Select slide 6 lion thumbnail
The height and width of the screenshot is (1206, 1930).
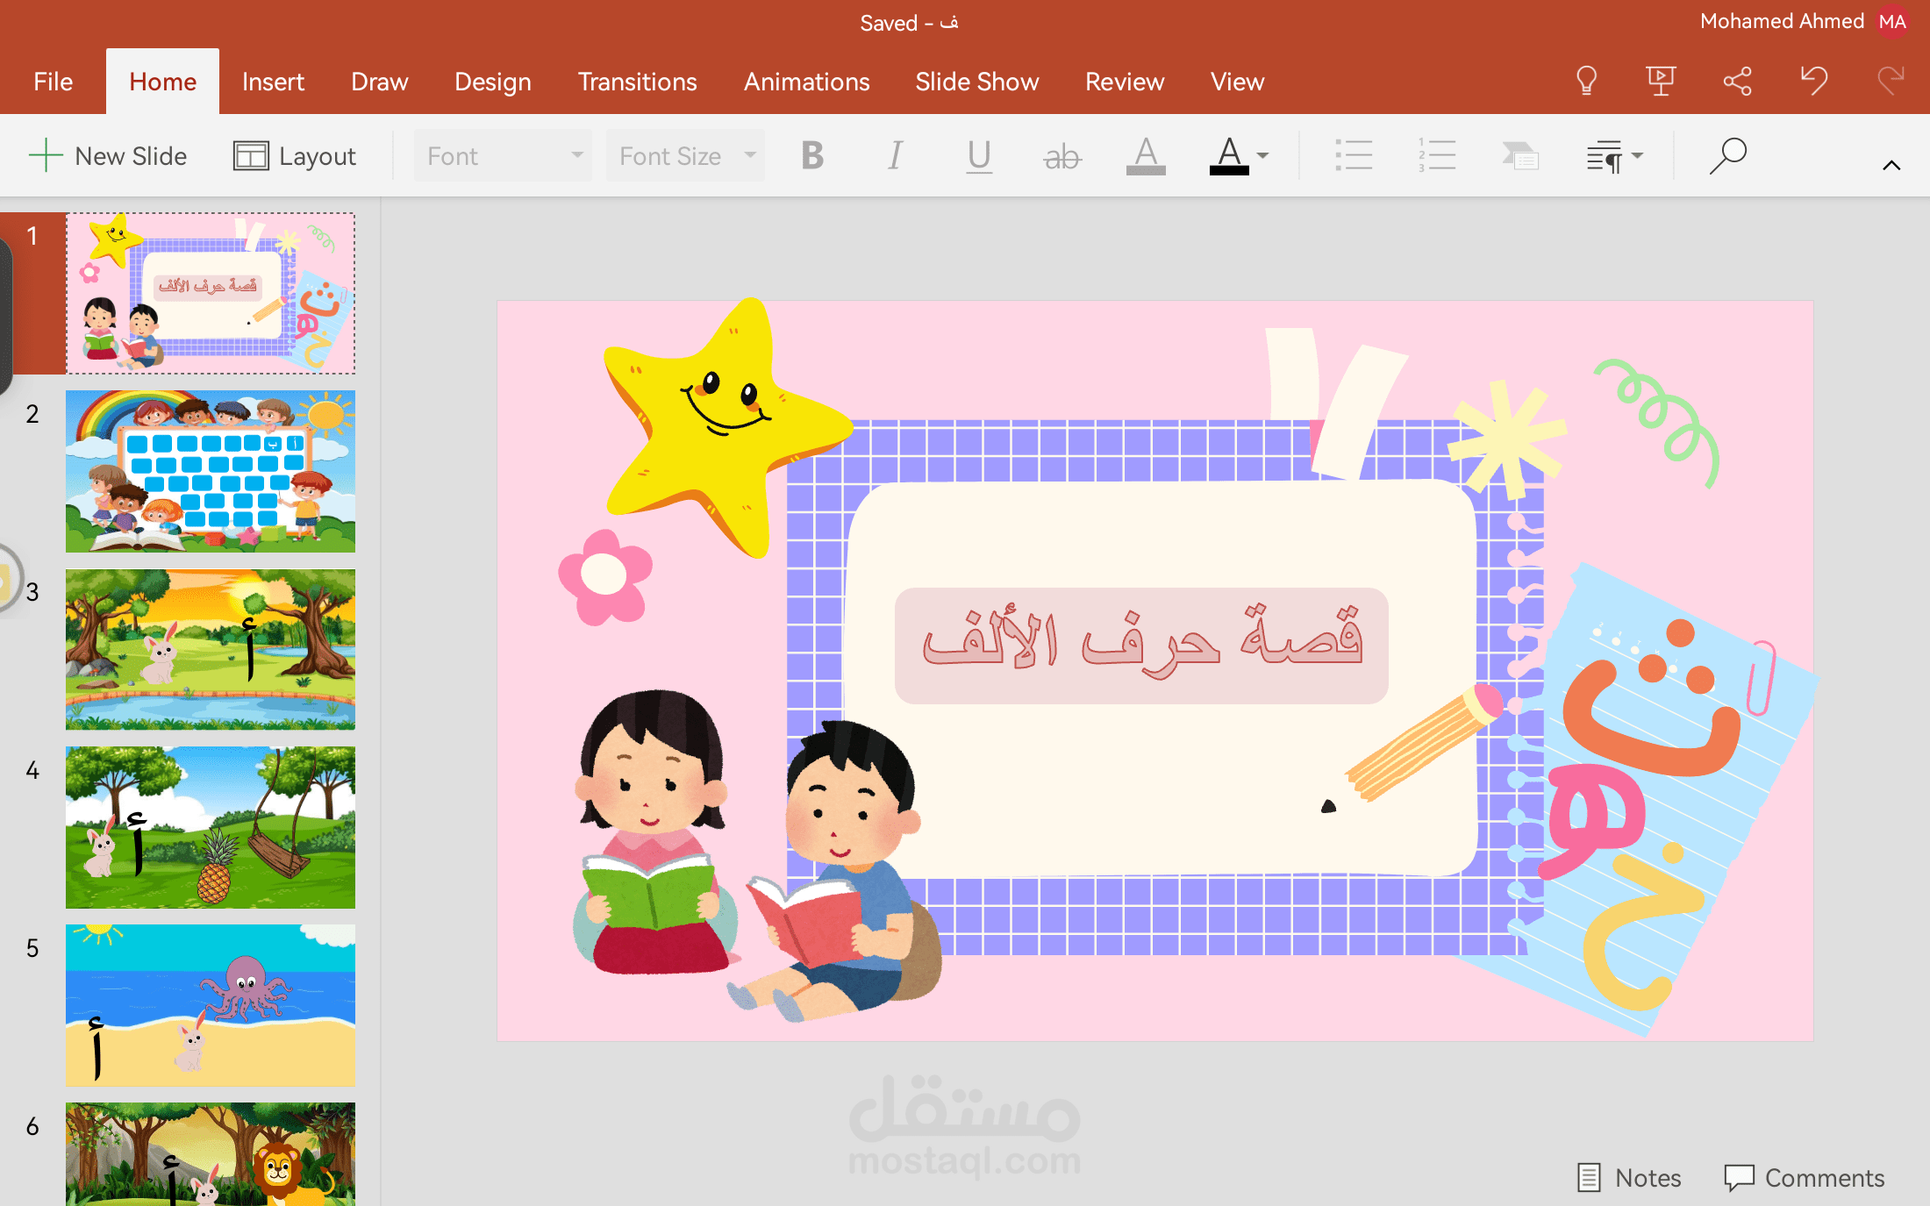[211, 1153]
